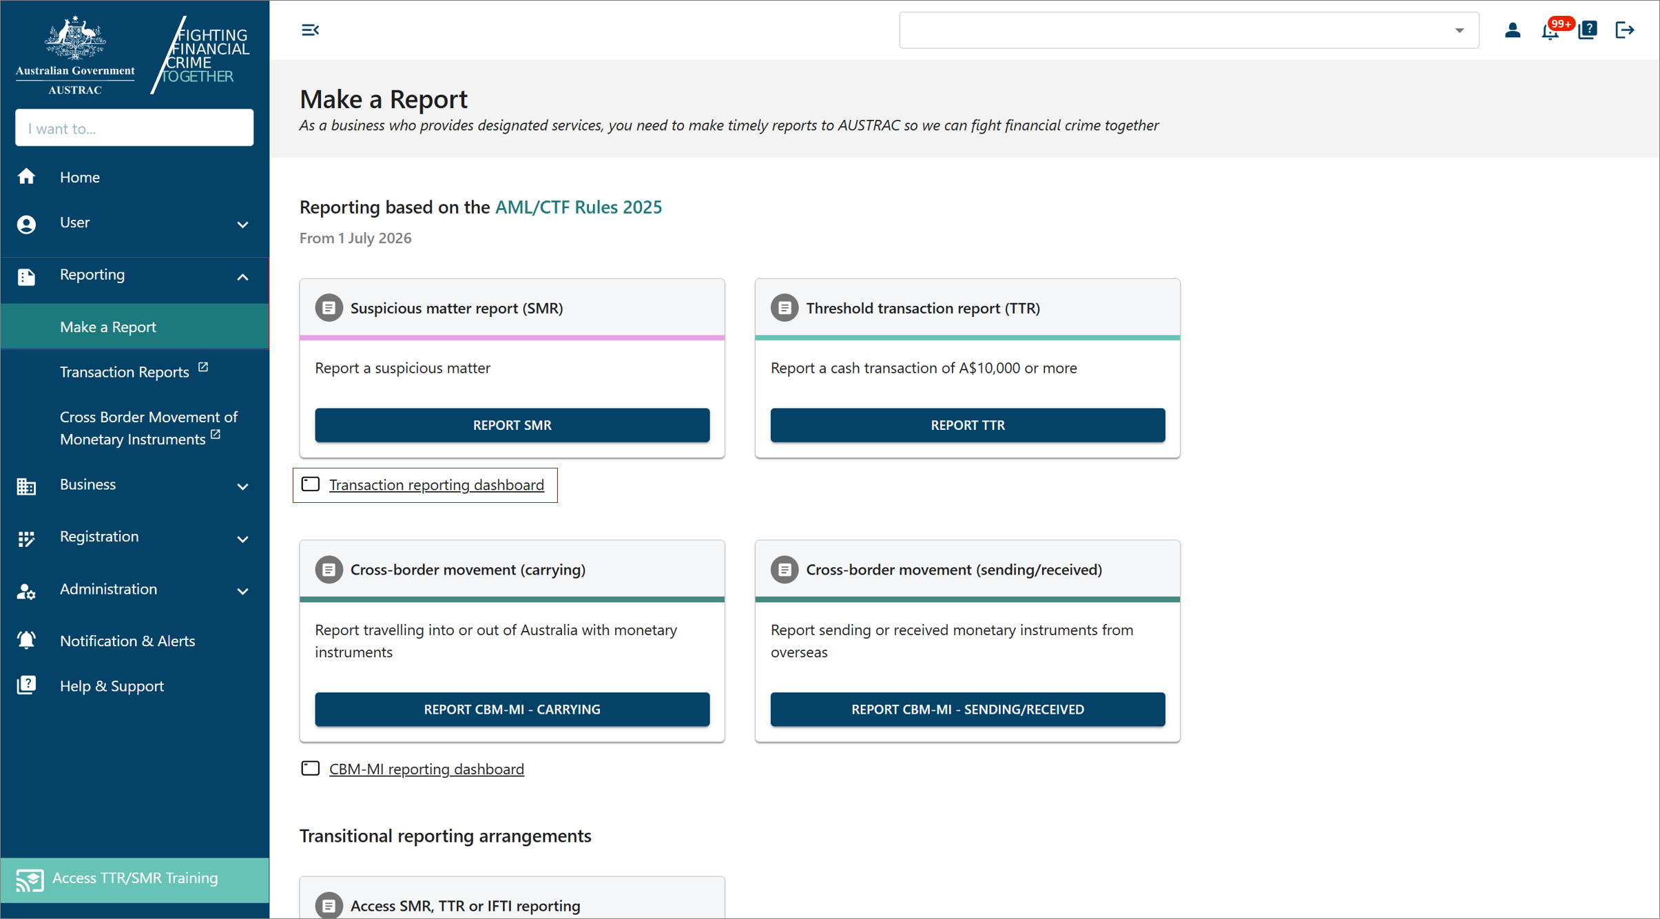Open the AML/CTF Rules 2025 link
Image resolution: width=1660 pixels, height=919 pixels.
[578, 207]
